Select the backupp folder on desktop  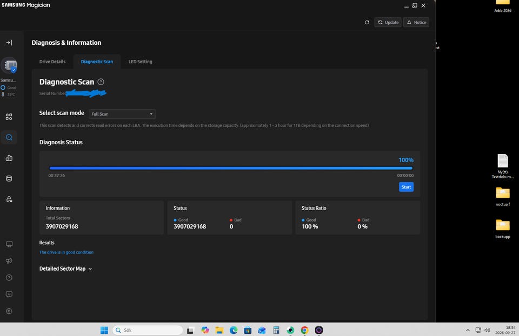pos(502,229)
